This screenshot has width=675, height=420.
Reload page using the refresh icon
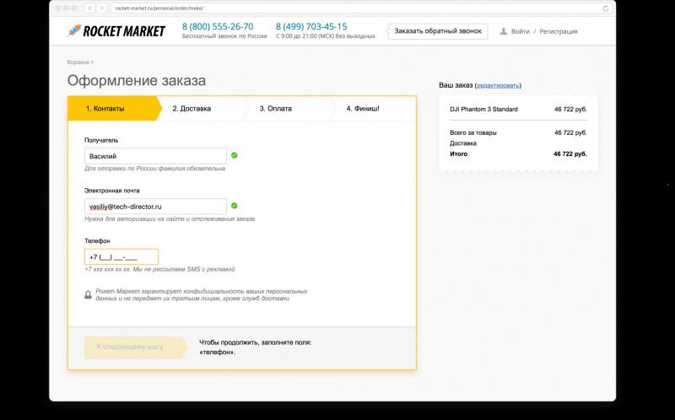tap(605, 8)
